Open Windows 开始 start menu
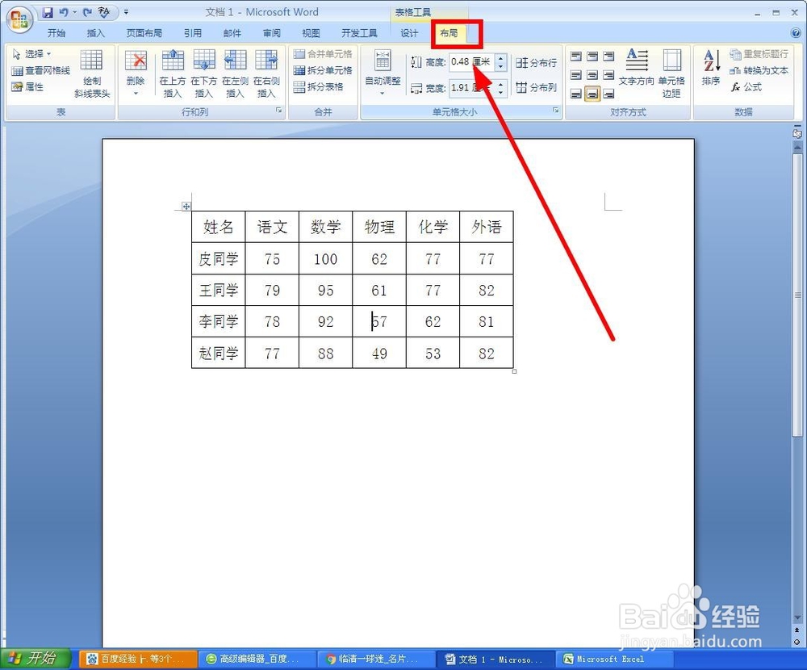Viewport: 807px width, 670px height. pos(35,659)
